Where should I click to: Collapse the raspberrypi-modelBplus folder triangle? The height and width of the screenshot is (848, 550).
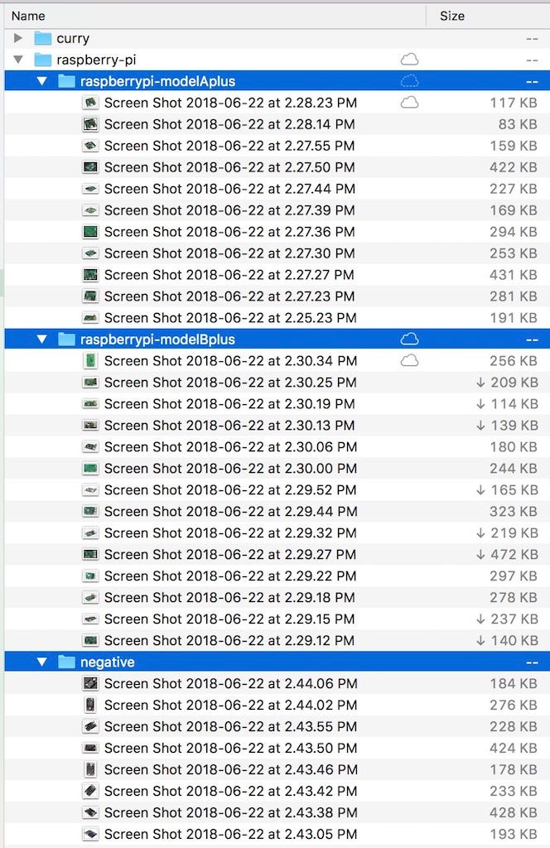pos(41,340)
